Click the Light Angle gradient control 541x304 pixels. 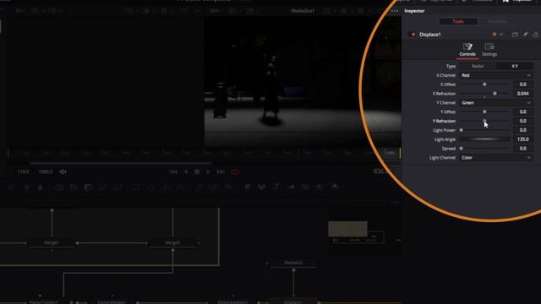[x=484, y=139]
